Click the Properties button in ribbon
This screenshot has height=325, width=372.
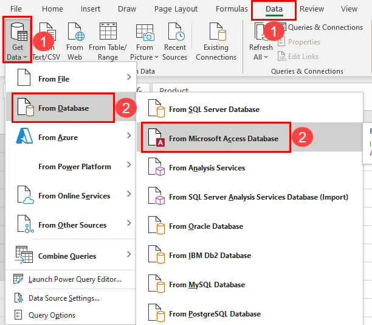299,42
